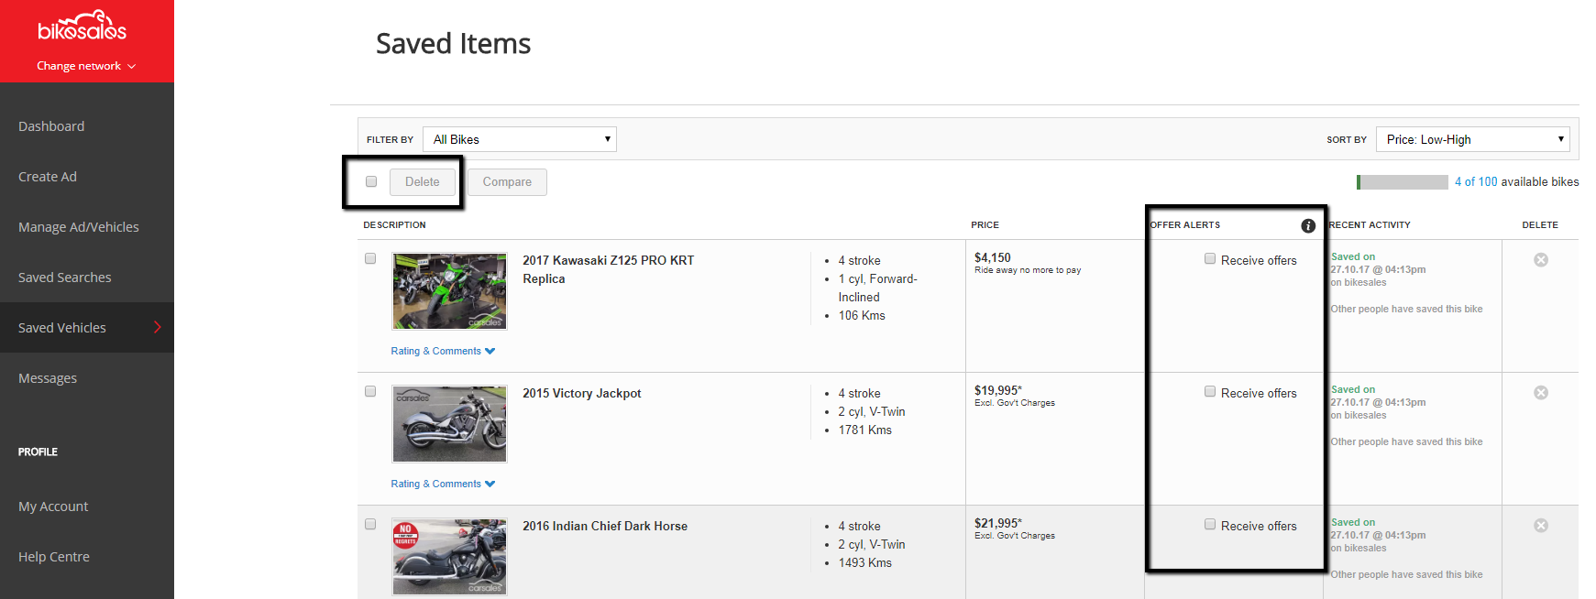Click the Offer Alerts column header
Viewport: 1596px width, 599px height.
1185,224
